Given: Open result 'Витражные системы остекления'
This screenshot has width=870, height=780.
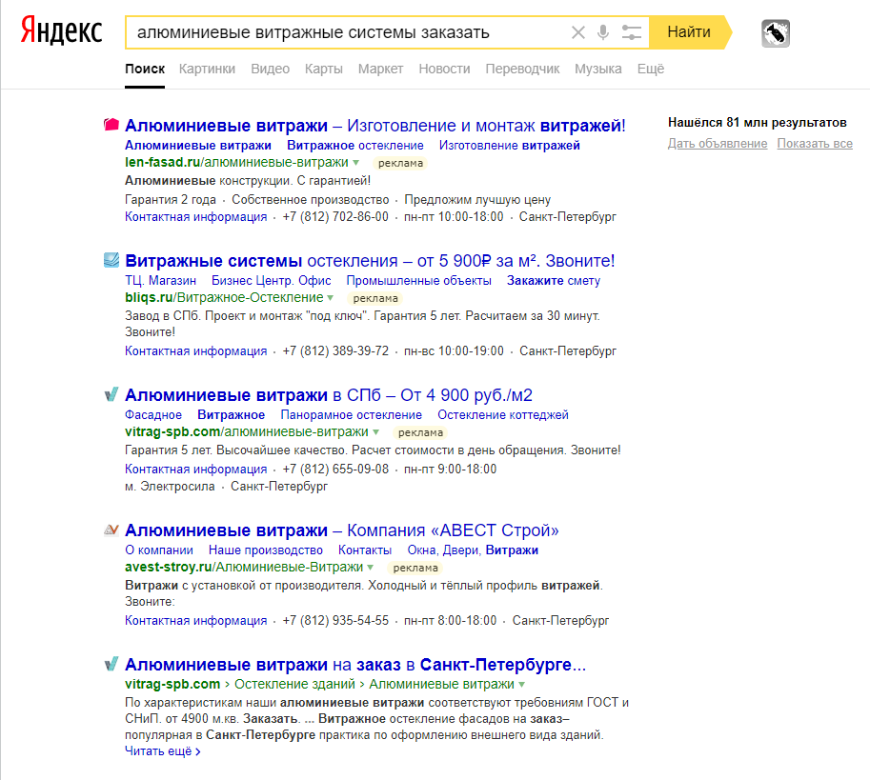Looking at the screenshot, I should (x=370, y=261).
